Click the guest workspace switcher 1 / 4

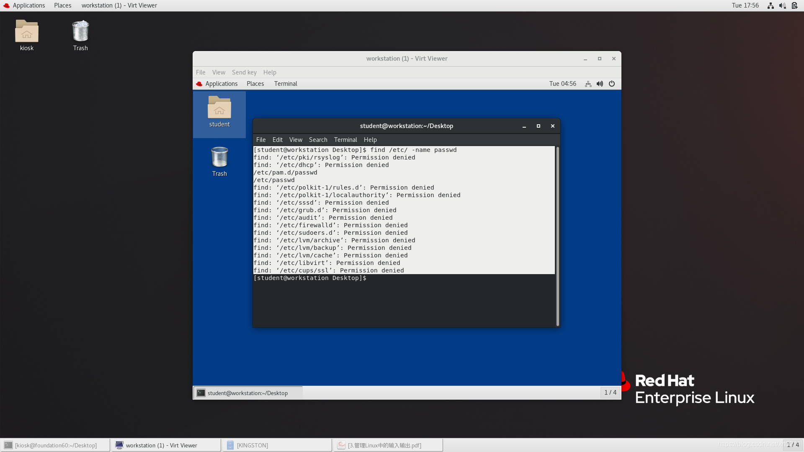pos(610,393)
